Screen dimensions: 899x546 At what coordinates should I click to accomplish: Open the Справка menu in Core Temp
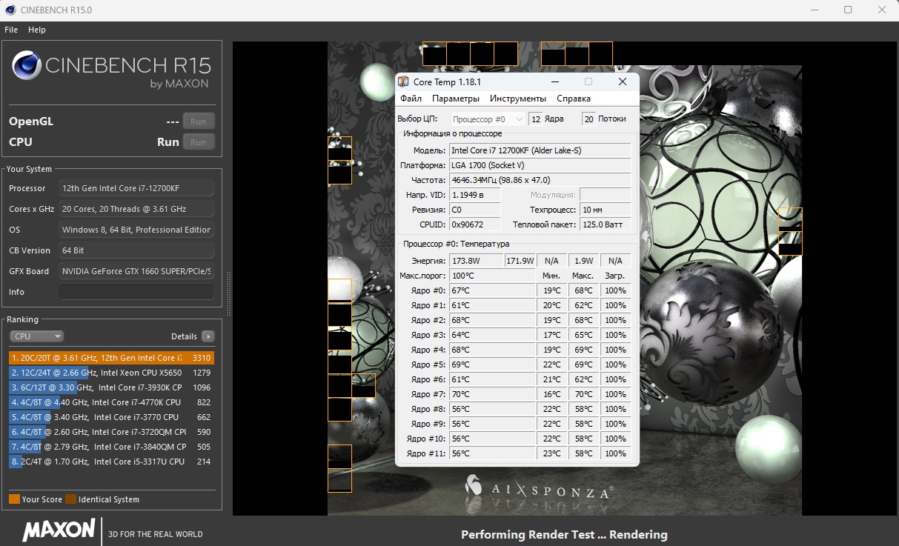(x=574, y=99)
